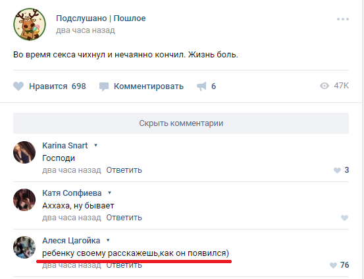Screen dimensions: 364x279
Task: Like the post via heart icon
Action: click(x=18, y=86)
